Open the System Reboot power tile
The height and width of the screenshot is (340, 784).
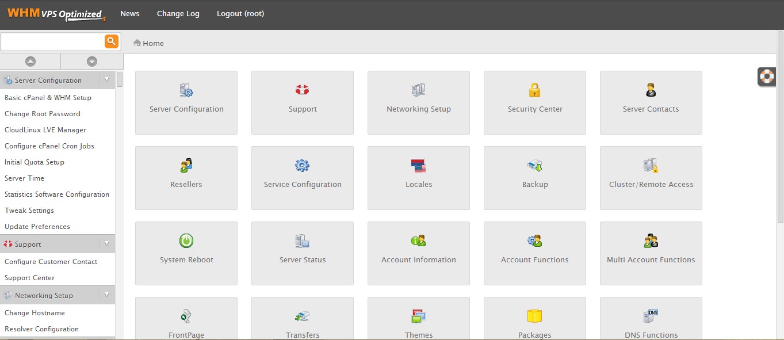point(186,254)
